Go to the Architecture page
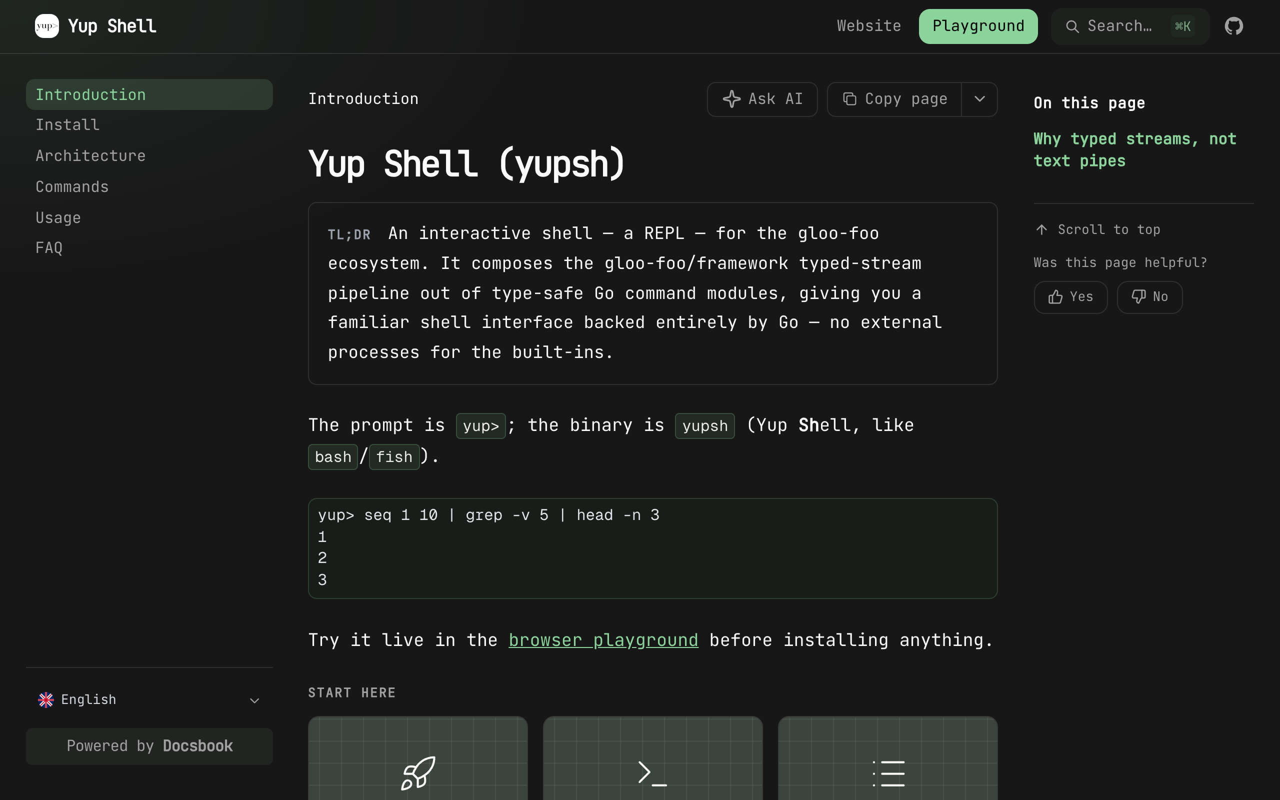This screenshot has height=800, width=1280. (x=90, y=155)
